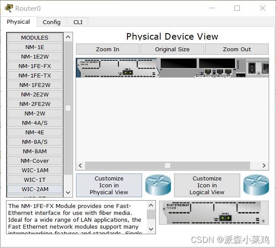Click Customize Icon in Logical View
Image resolution: width=276 pixels, height=248 pixels.
tap(207, 185)
